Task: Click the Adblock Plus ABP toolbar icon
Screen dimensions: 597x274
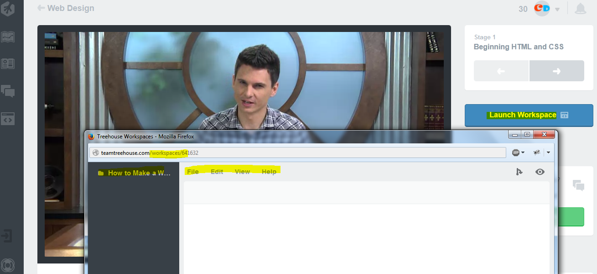Action: tap(516, 153)
